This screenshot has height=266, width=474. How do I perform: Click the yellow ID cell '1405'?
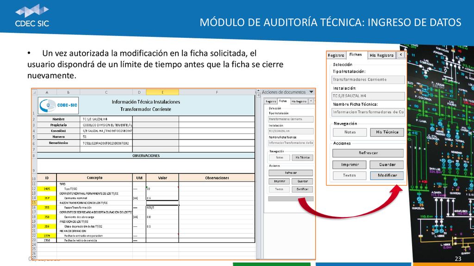click(47, 189)
